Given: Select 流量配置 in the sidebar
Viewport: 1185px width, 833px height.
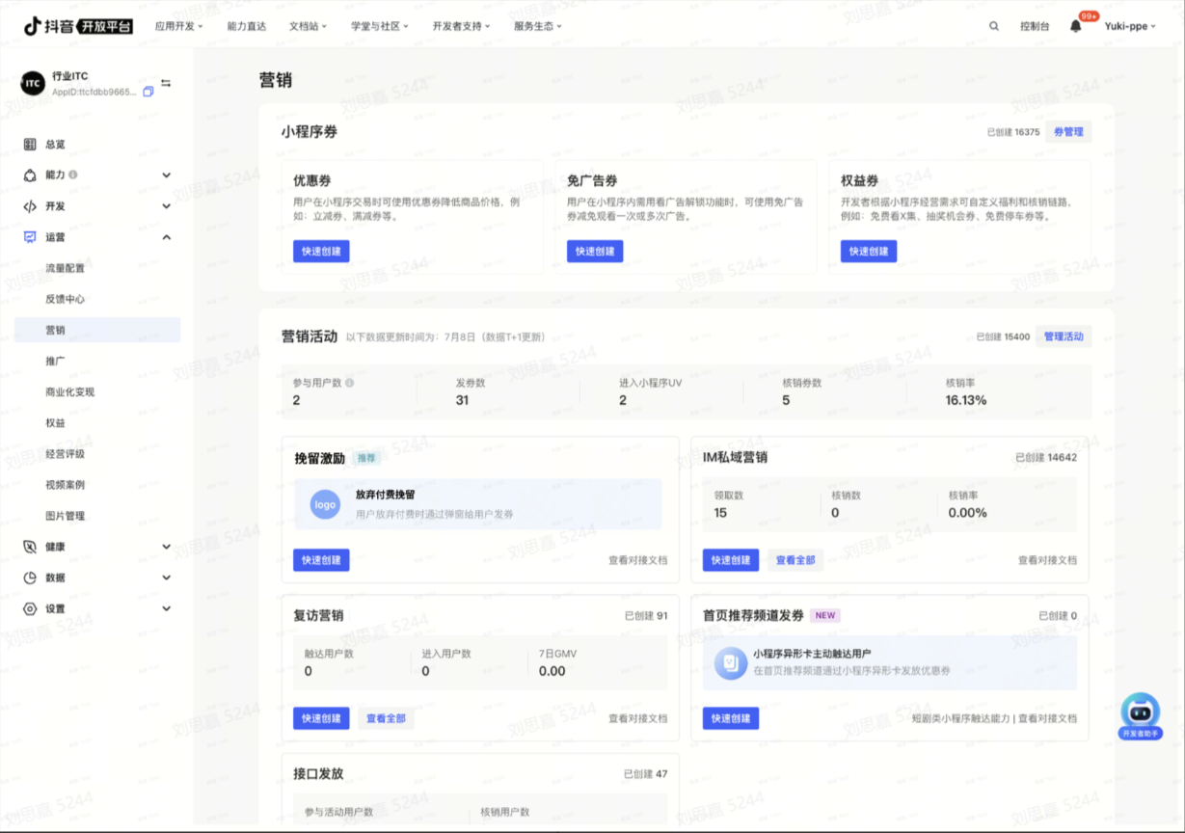Looking at the screenshot, I should click(x=66, y=268).
